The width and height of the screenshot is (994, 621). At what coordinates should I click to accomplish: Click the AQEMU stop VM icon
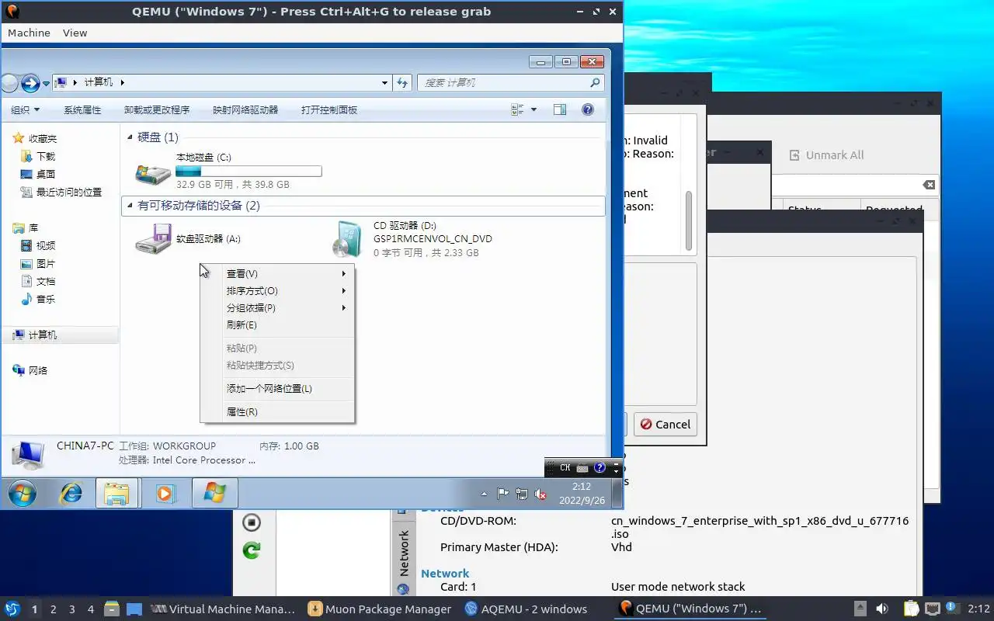[x=251, y=522]
